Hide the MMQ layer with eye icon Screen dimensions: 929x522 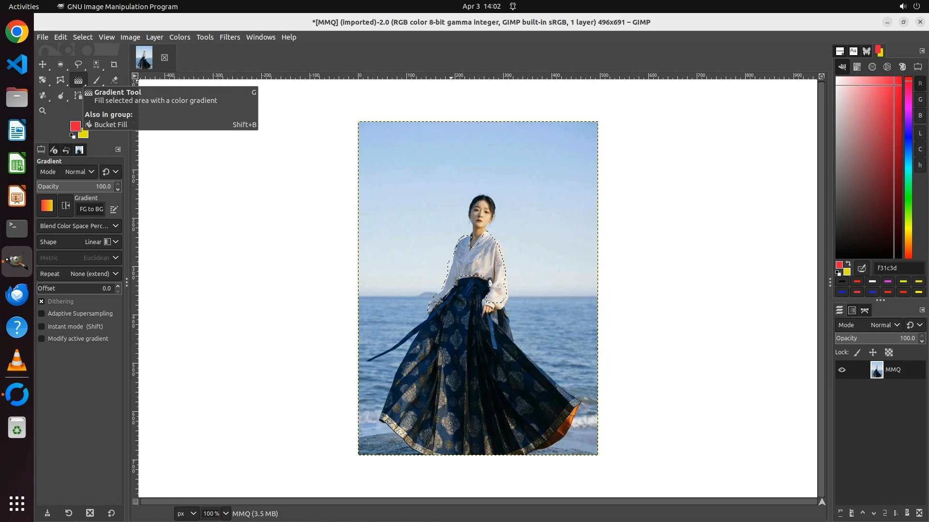click(842, 370)
